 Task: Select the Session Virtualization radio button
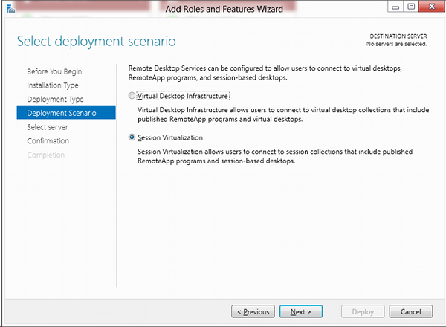[x=132, y=137]
